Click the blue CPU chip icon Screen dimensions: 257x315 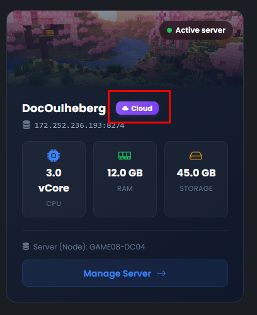(54, 156)
